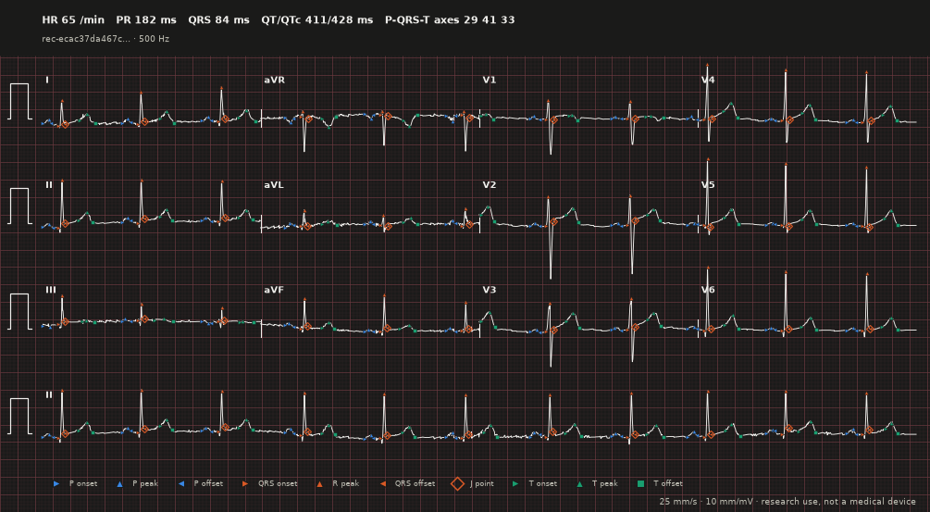Click the green T offset square legend icon
This screenshot has height=512, width=930.
point(640,483)
